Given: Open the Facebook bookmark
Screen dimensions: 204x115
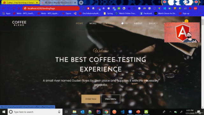Looking at the screenshot, I should (x=146, y=13).
